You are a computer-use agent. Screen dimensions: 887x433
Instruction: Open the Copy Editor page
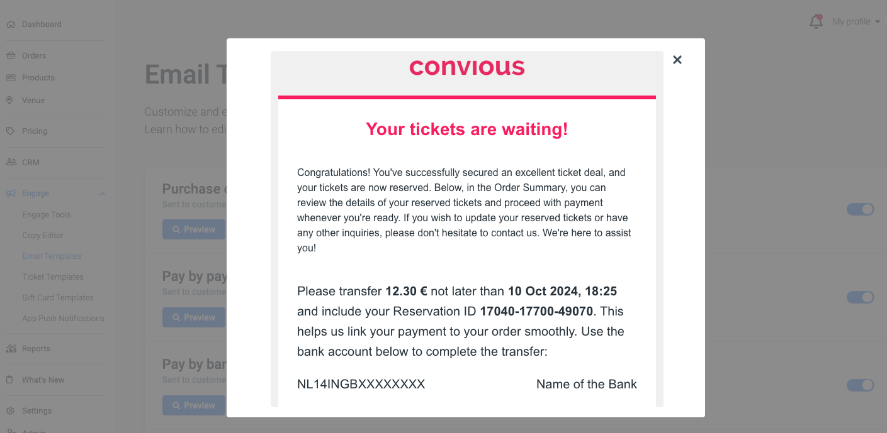coord(43,236)
